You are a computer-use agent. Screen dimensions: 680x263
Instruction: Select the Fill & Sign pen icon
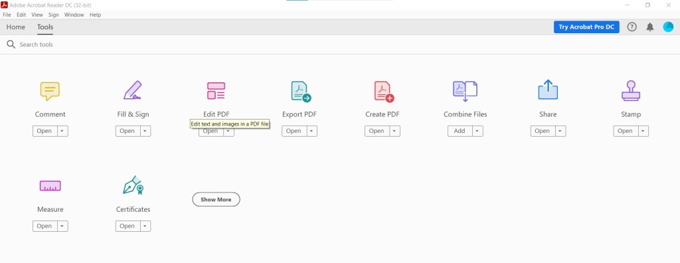[133, 90]
